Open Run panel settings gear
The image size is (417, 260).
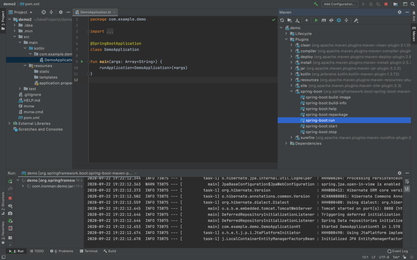tap(399, 173)
